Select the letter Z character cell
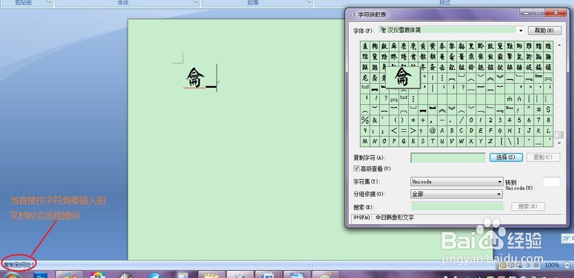The width and height of the screenshot is (574, 278). click(x=491, y=141)
